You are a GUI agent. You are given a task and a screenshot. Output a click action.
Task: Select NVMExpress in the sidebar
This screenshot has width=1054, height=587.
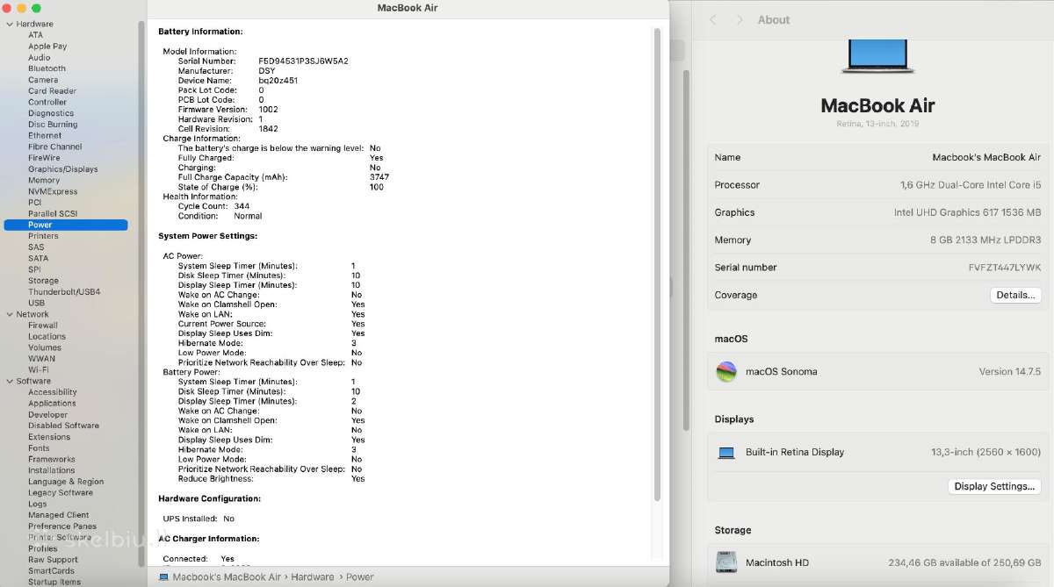53,191
